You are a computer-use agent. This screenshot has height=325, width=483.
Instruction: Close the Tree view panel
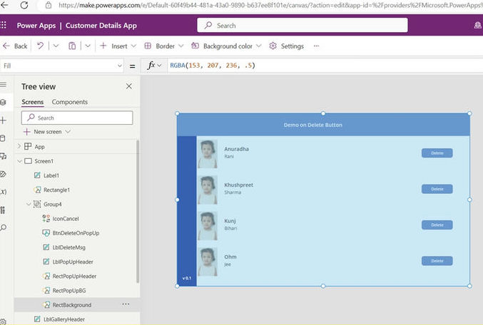pyautogui.click(x=128, y=86)
